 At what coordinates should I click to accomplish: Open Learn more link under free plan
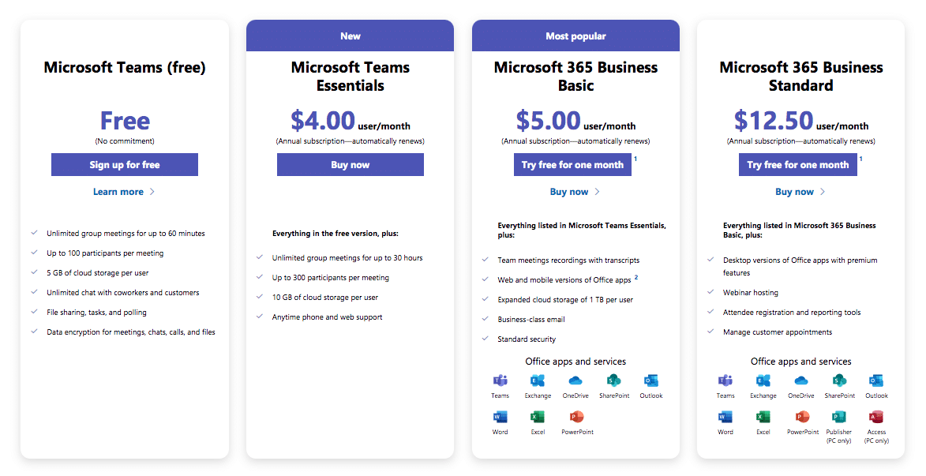[x=118, y=191]
